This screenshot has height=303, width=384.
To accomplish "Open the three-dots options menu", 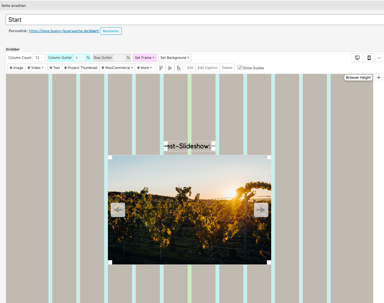I will click(x=379, y=58).
